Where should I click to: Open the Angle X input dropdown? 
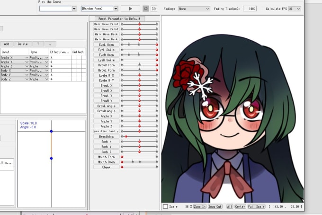(x=27, y=57)
